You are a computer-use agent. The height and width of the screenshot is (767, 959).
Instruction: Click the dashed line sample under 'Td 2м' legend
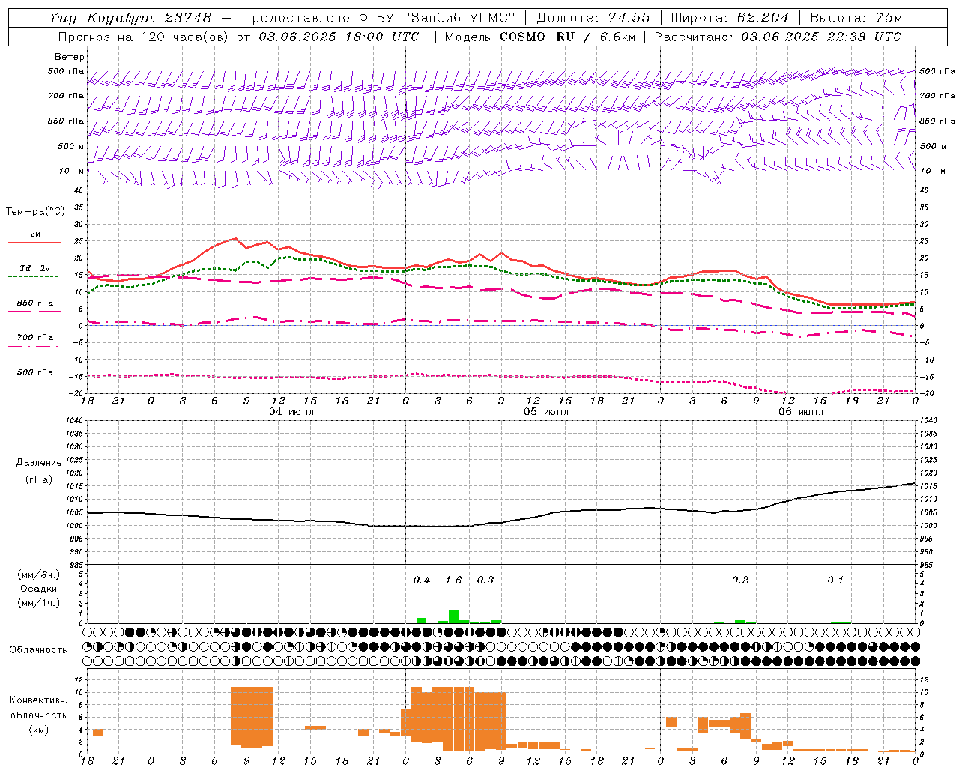click(x=34, y=277)
